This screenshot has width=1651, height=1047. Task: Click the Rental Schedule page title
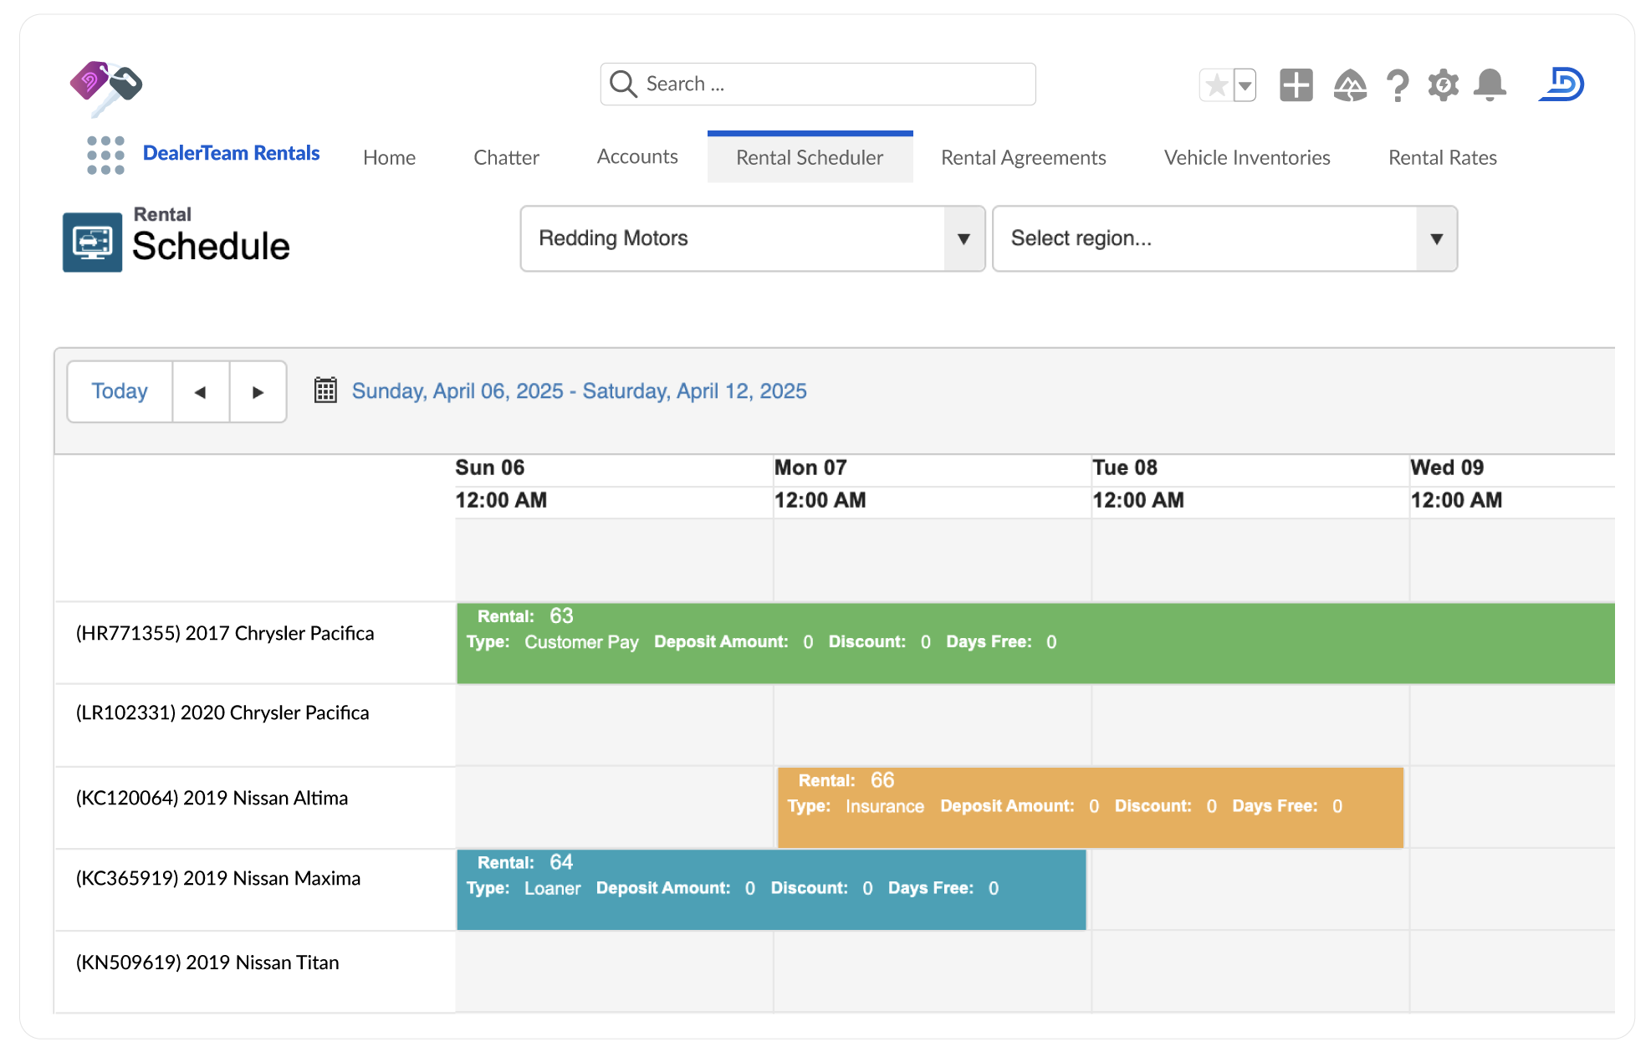tap(211, 237)
